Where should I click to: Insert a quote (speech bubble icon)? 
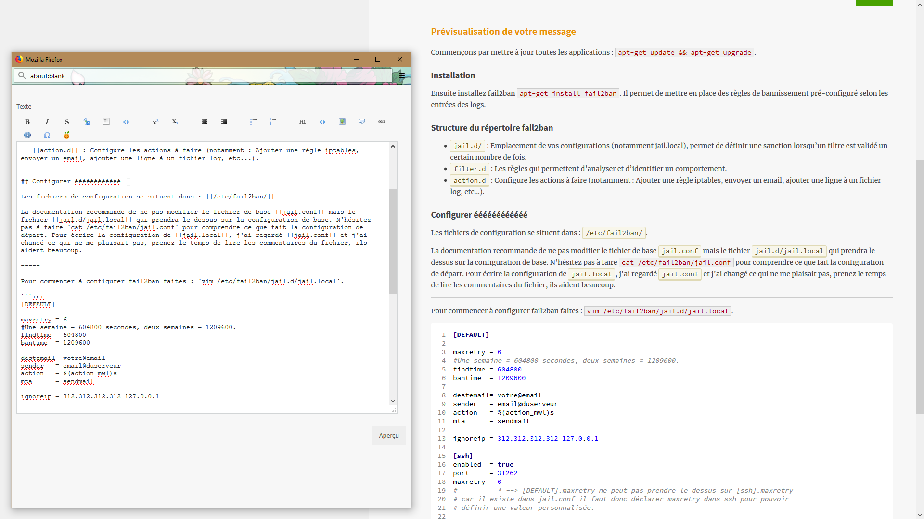(362, 122)
